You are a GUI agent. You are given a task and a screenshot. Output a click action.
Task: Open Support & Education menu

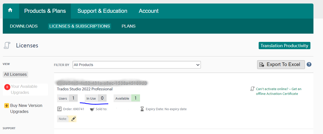pyautogui.click(x=102, y=11)
